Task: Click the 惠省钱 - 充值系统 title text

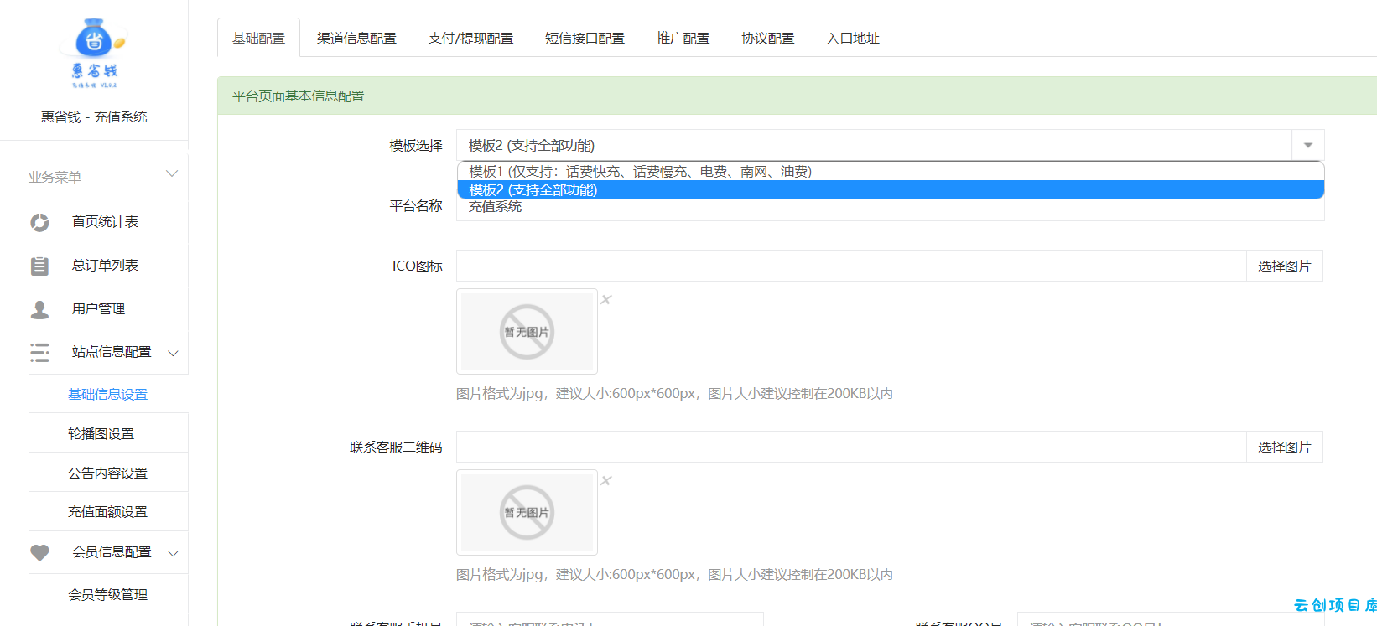Action: pyautogui.click(x=94, y=116)
